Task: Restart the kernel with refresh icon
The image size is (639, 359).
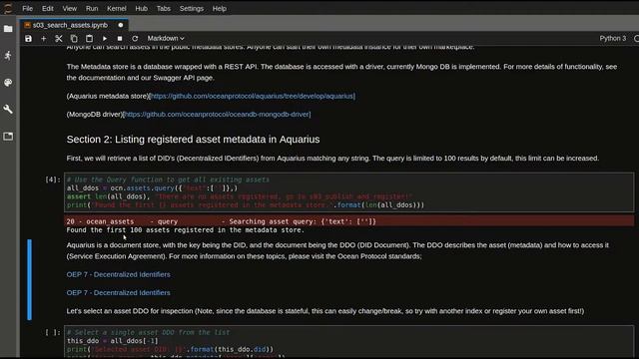Action: point(135,38)
